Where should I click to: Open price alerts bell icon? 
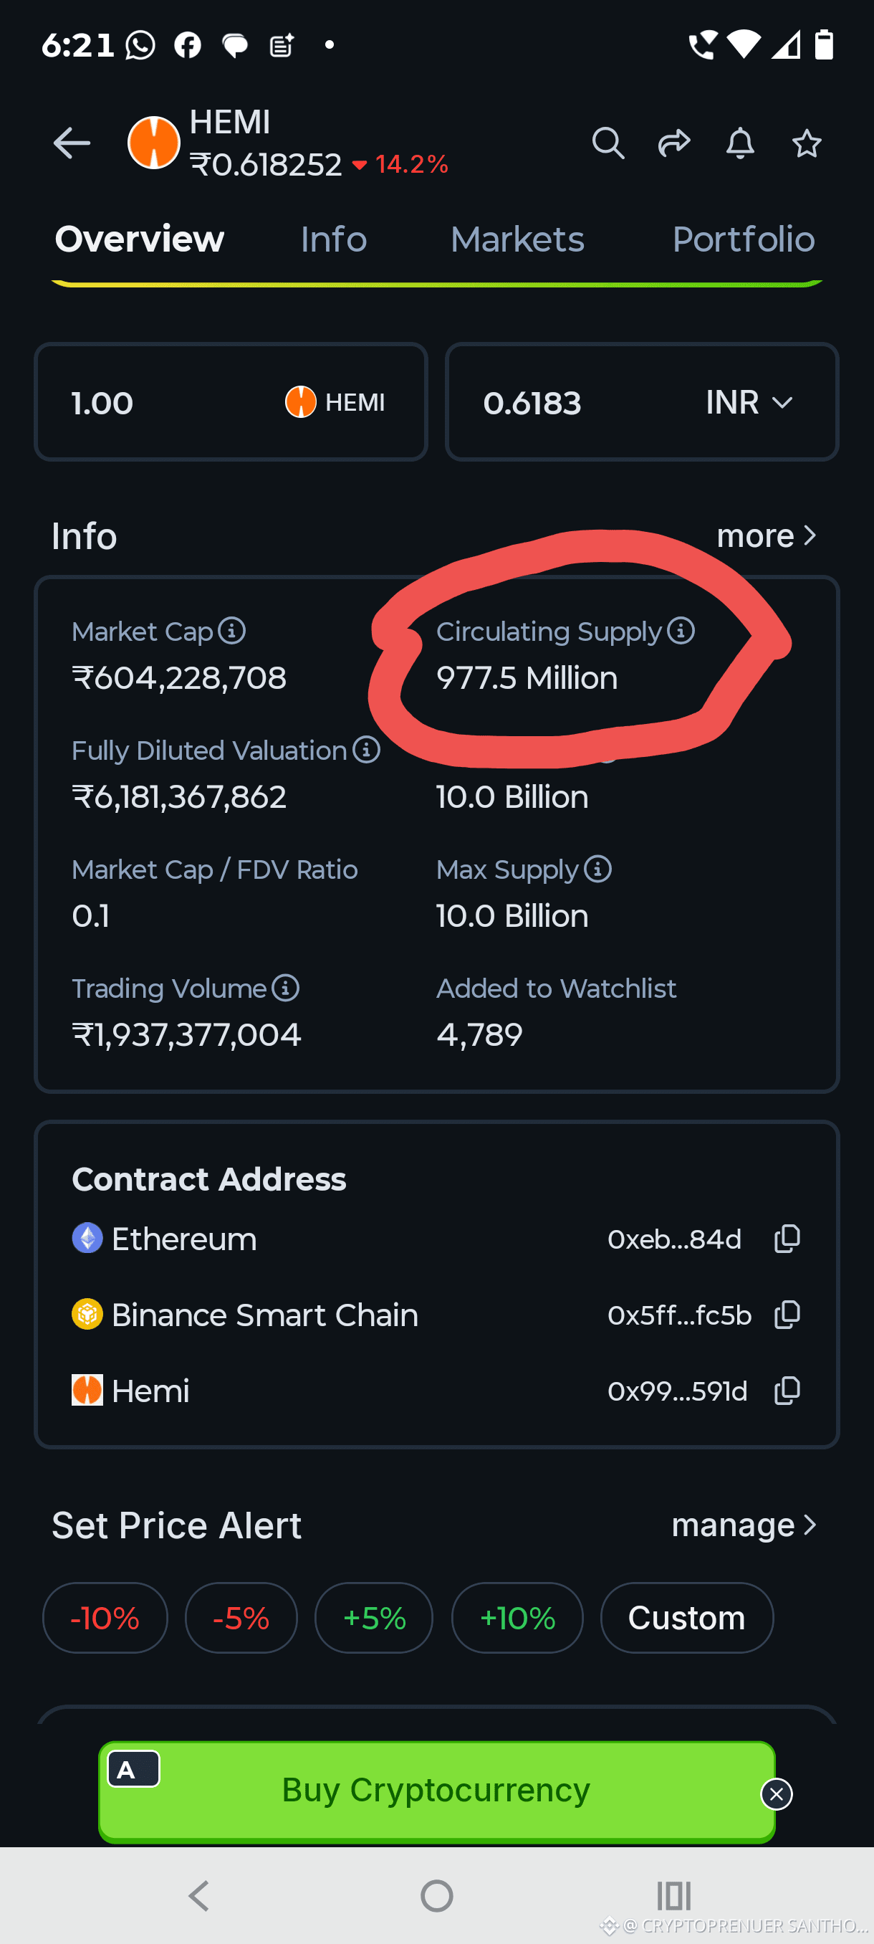(740, 143)
